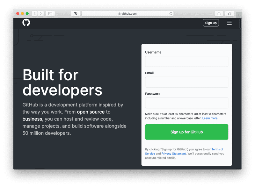
Task: Open the Safari share button
Action: pyautogui.click(x=219, y=13)
